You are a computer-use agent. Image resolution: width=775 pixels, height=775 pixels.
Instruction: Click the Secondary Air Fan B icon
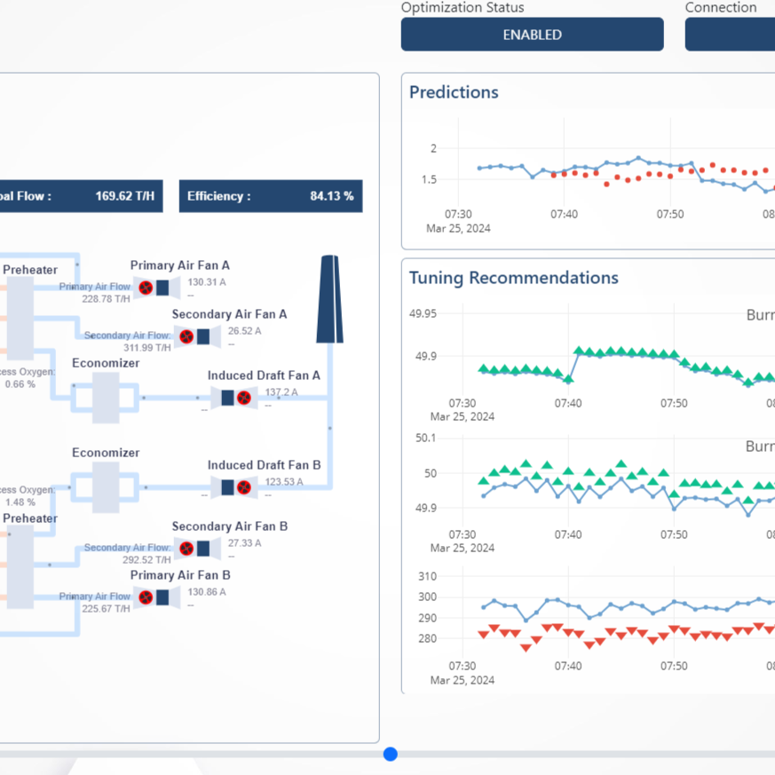[196, 549]
